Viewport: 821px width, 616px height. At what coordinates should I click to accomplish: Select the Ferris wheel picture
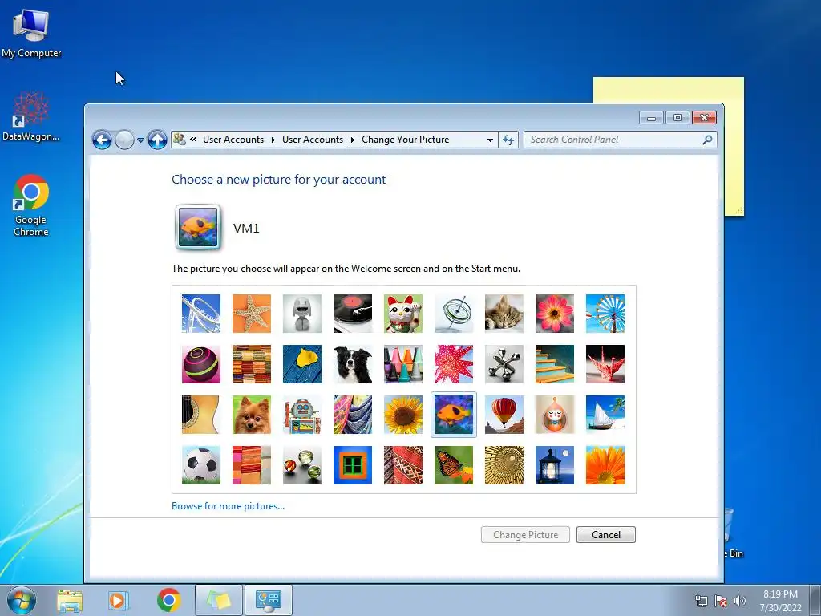(605, 314)
